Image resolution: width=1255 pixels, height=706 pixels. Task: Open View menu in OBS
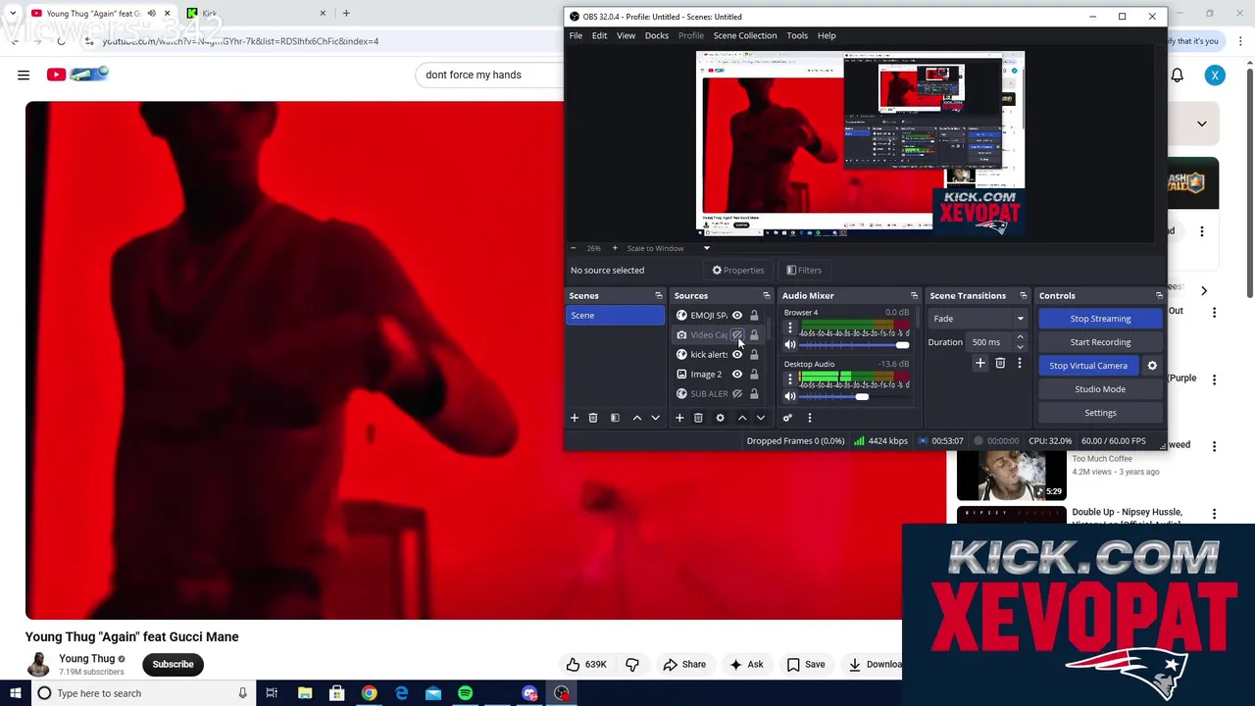click(626, 35)
